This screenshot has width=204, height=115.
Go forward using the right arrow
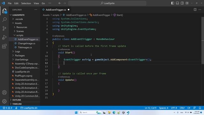click(65, 3)
